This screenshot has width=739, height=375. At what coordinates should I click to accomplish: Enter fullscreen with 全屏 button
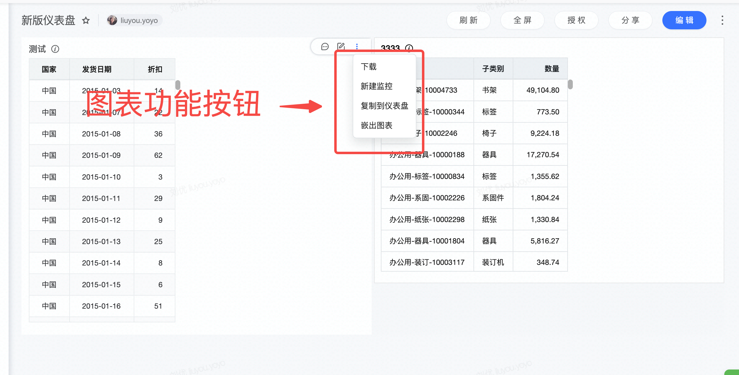click(x=522, y=20)
